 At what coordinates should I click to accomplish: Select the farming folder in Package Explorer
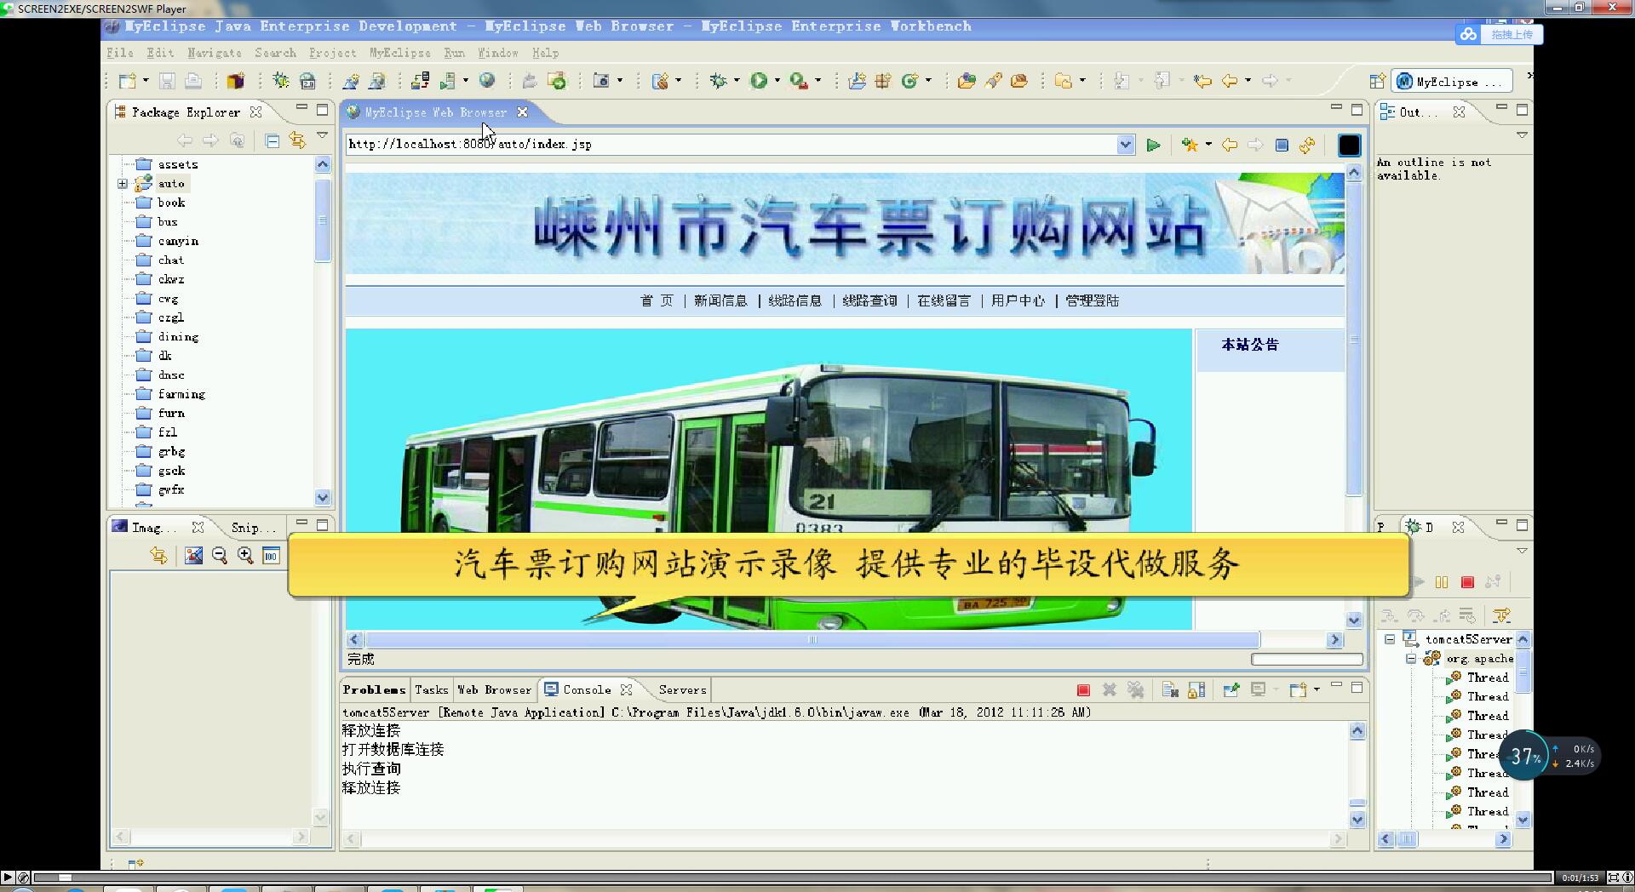pos(170,394)
